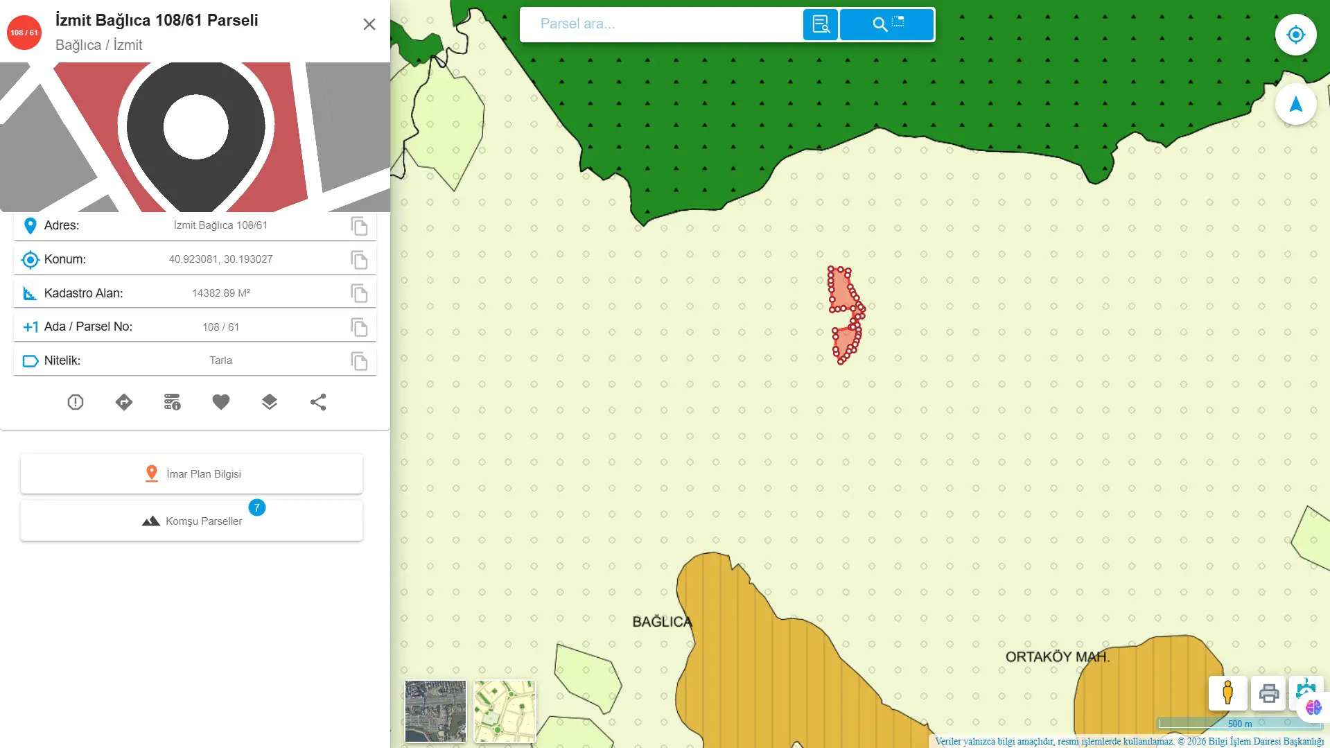The width and height of the screenshot is (1330, 748).
Task: Copy the Adres value
Action: tap(359, 226)
